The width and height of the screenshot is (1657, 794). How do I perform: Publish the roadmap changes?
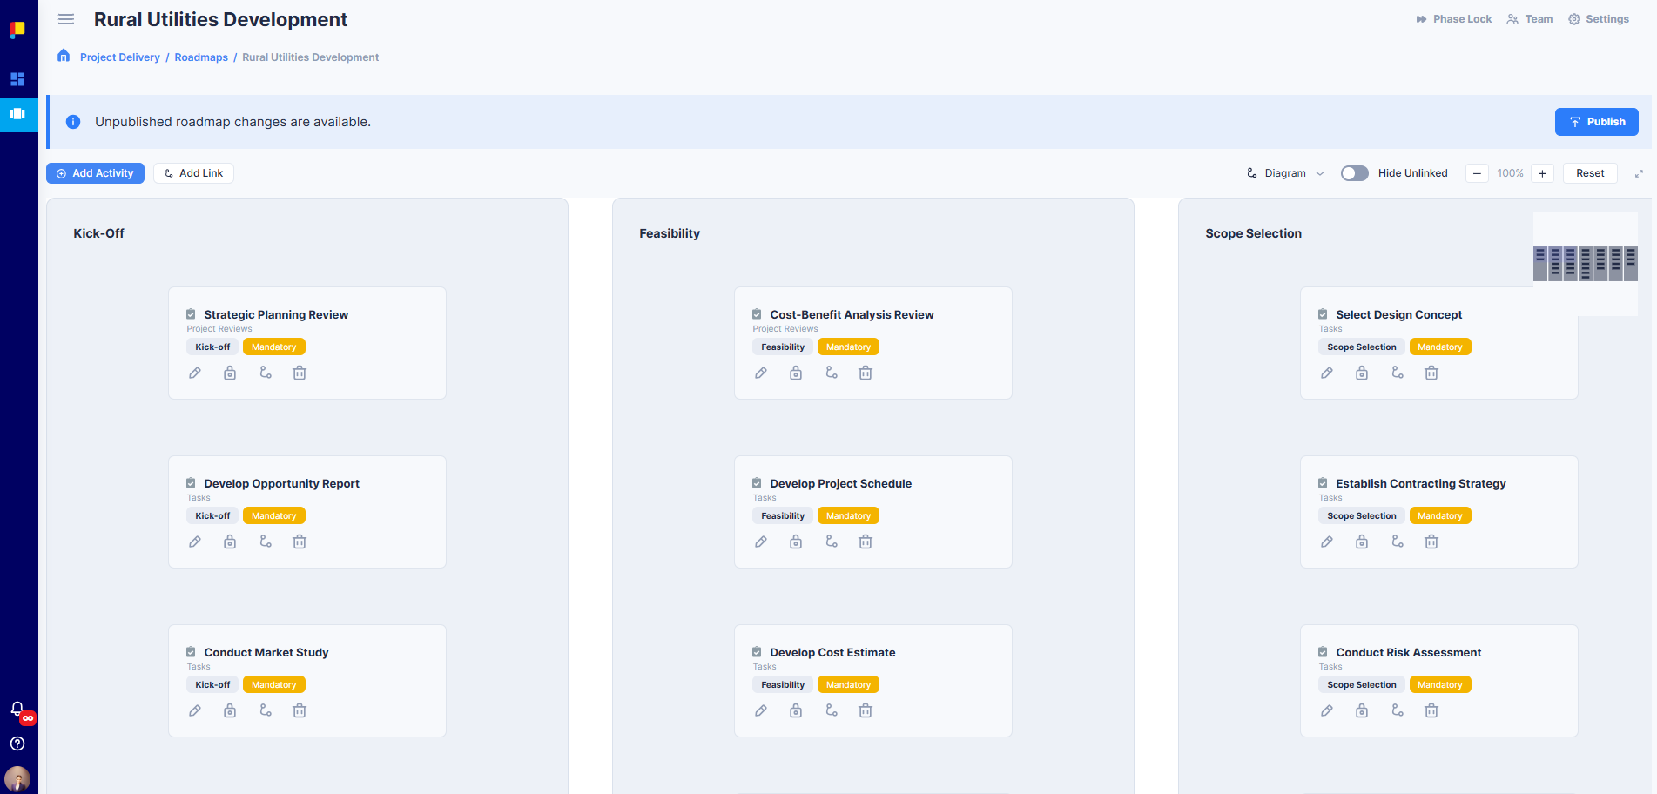pyautogui.click(x=1596, y=121)
